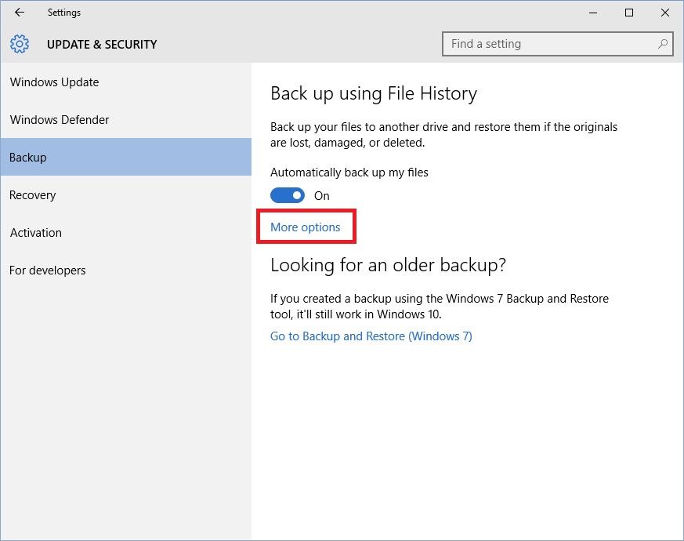Viewport: 684px width, 541px height.
Task: Go to Backup and Restore (Windows 7)
Action: tap(371, 336)
